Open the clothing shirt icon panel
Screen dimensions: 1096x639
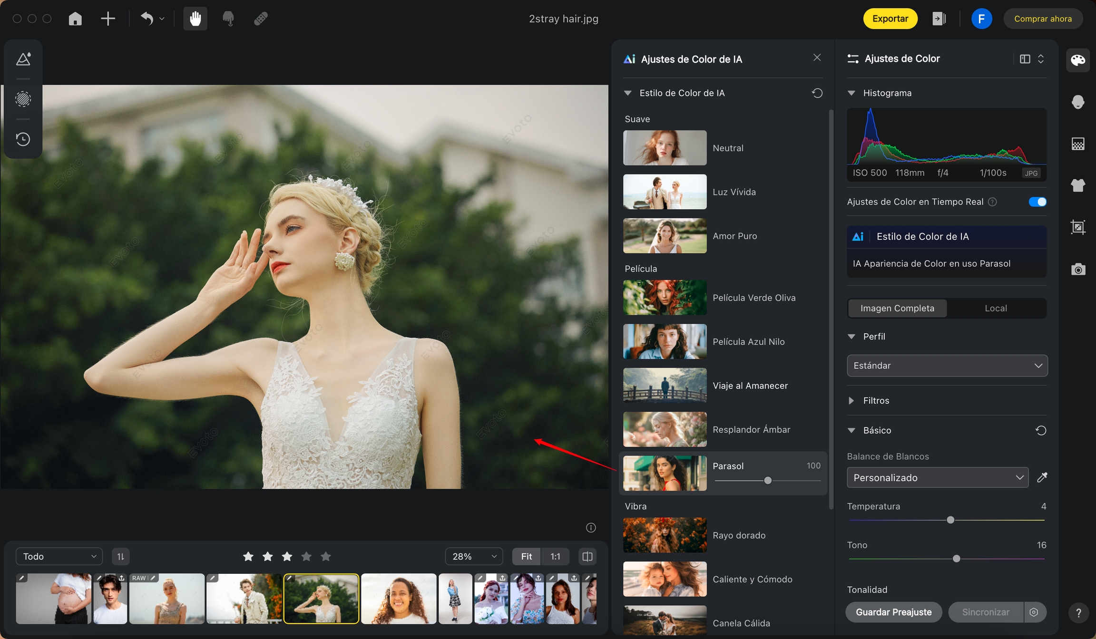coord(1077,185)
